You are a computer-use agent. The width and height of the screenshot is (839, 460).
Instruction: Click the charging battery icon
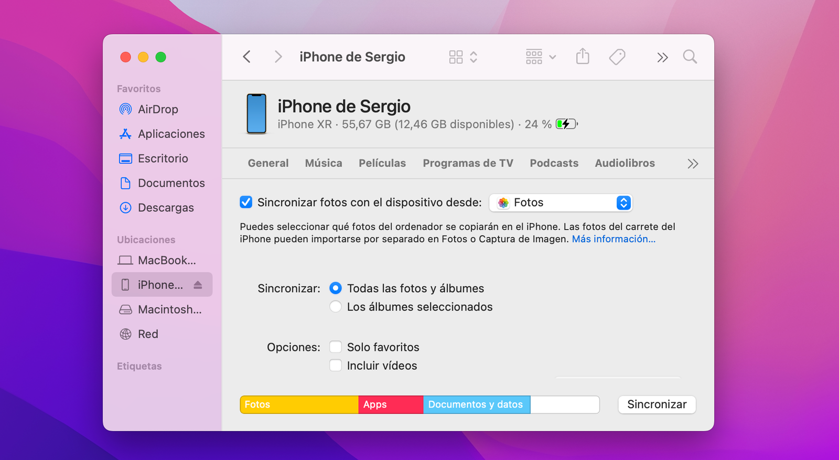[x=567, y=124]
